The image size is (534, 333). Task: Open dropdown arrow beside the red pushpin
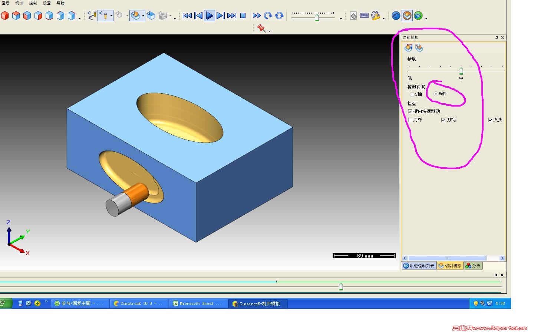[x=269, y=30]
